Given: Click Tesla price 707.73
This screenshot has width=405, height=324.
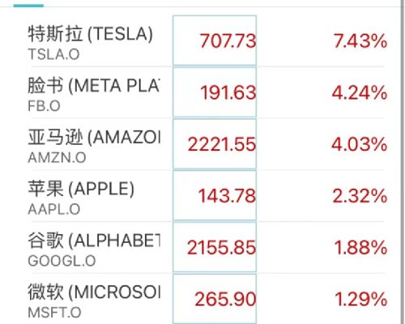Looking at the screenshot, I should point(228,41).
